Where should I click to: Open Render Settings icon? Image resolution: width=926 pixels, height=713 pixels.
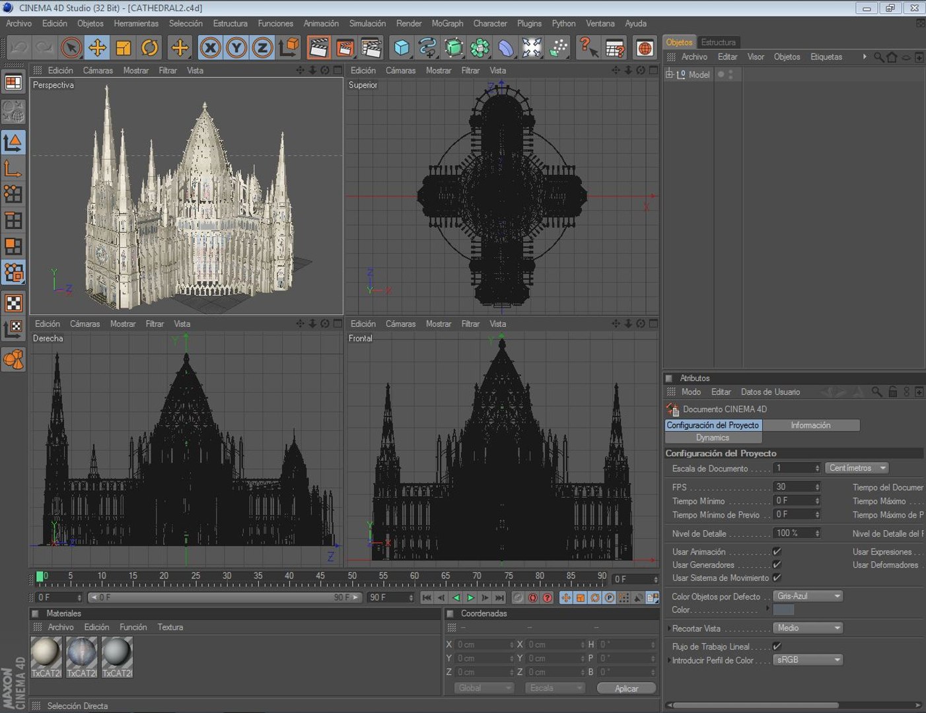click(x=372, y=48)
